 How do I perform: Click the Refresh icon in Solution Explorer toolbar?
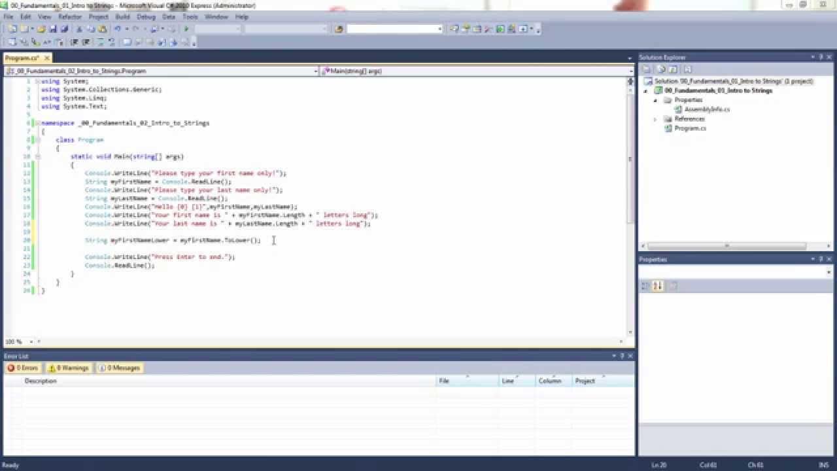click(673, 69)
